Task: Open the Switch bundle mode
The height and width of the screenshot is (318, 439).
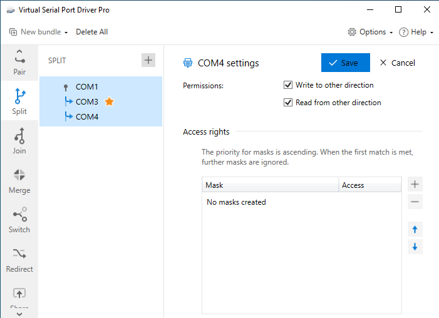Action: pyautogui.click(x=19, y=220)
